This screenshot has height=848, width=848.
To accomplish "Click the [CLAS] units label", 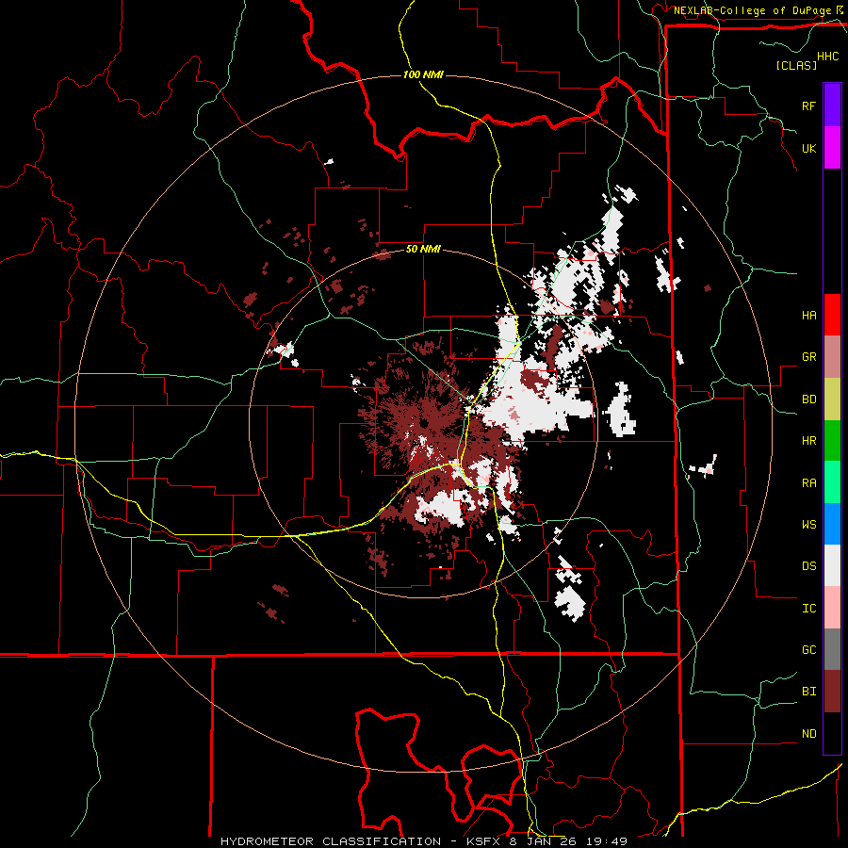I will 796,65.
